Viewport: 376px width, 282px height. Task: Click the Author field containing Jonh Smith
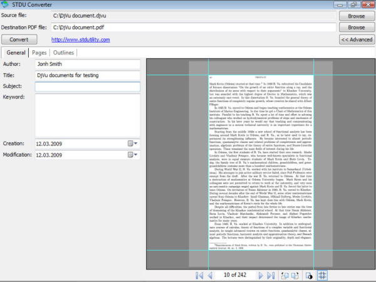point(88,64)
